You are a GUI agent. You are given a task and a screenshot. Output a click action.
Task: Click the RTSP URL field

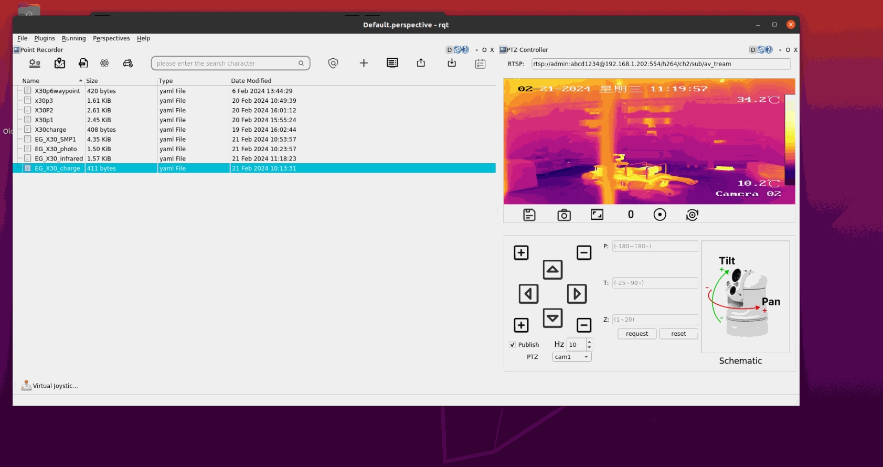coord(660,64)
